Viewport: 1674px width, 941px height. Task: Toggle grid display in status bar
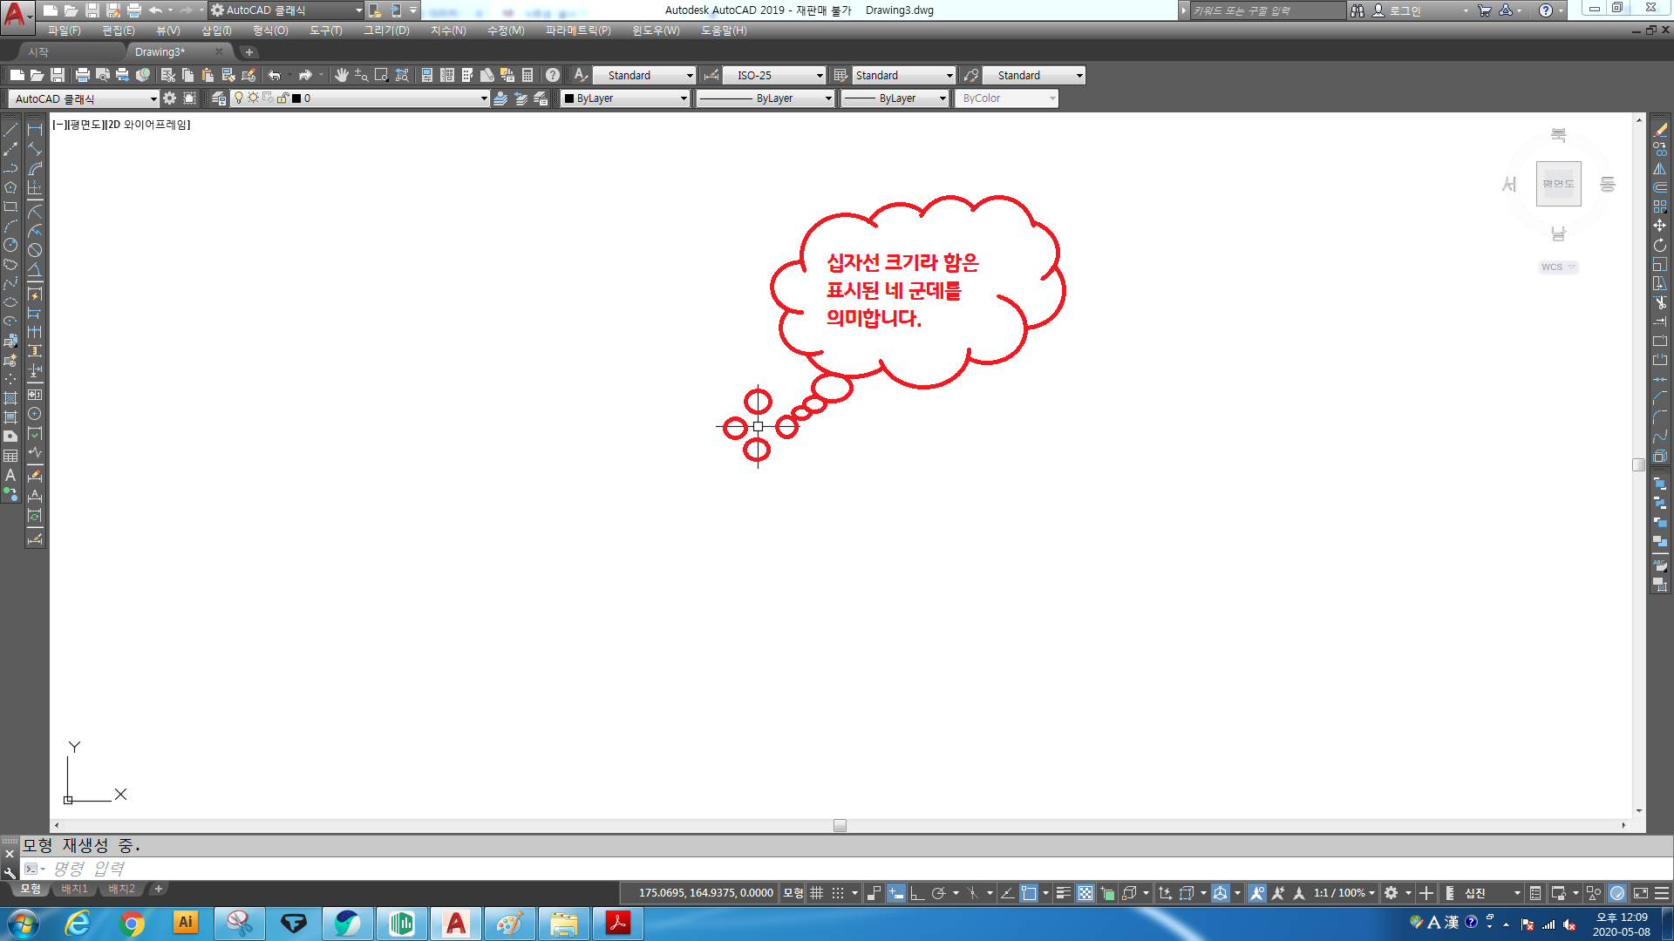[816, 893]
